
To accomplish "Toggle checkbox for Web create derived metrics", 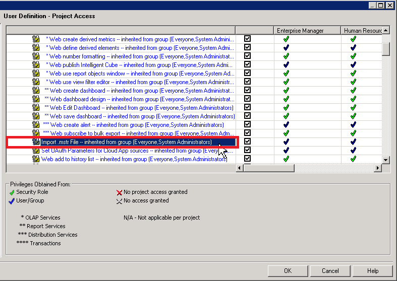I will point(247,39).
